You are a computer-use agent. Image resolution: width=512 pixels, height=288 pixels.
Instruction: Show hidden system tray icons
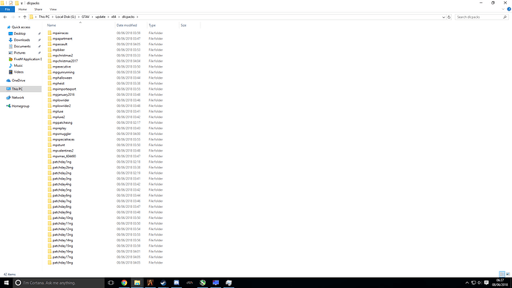click(467, 283)
